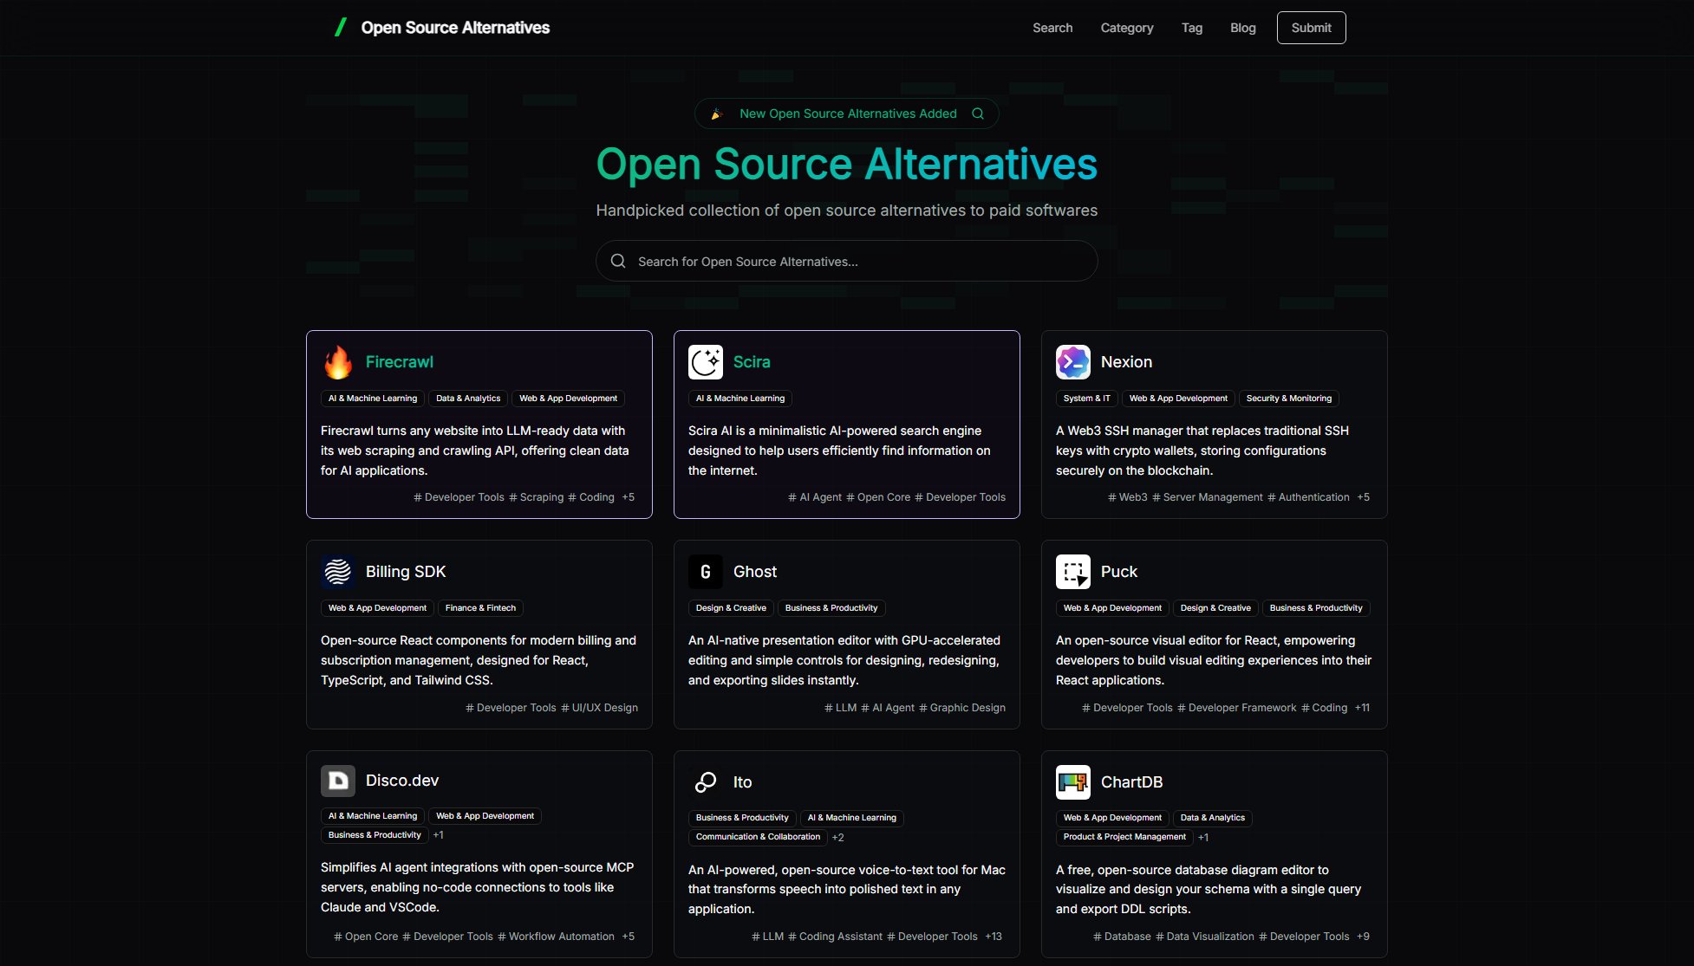Click the +9 more tags on ChartDB

1363,937
